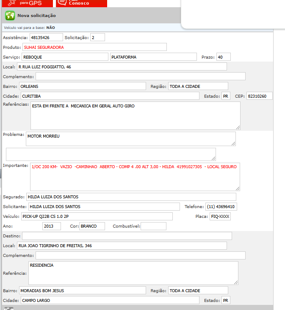Viewport: 285px width, 310px height.
Task: Click the Solicitação number field
Action: pos(97,37)
